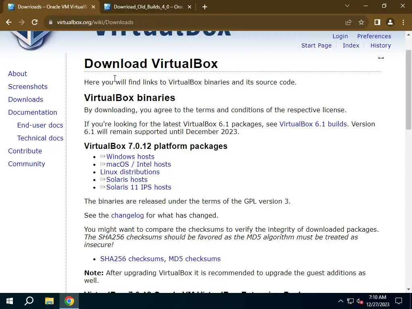View page History

click(381, 45)
